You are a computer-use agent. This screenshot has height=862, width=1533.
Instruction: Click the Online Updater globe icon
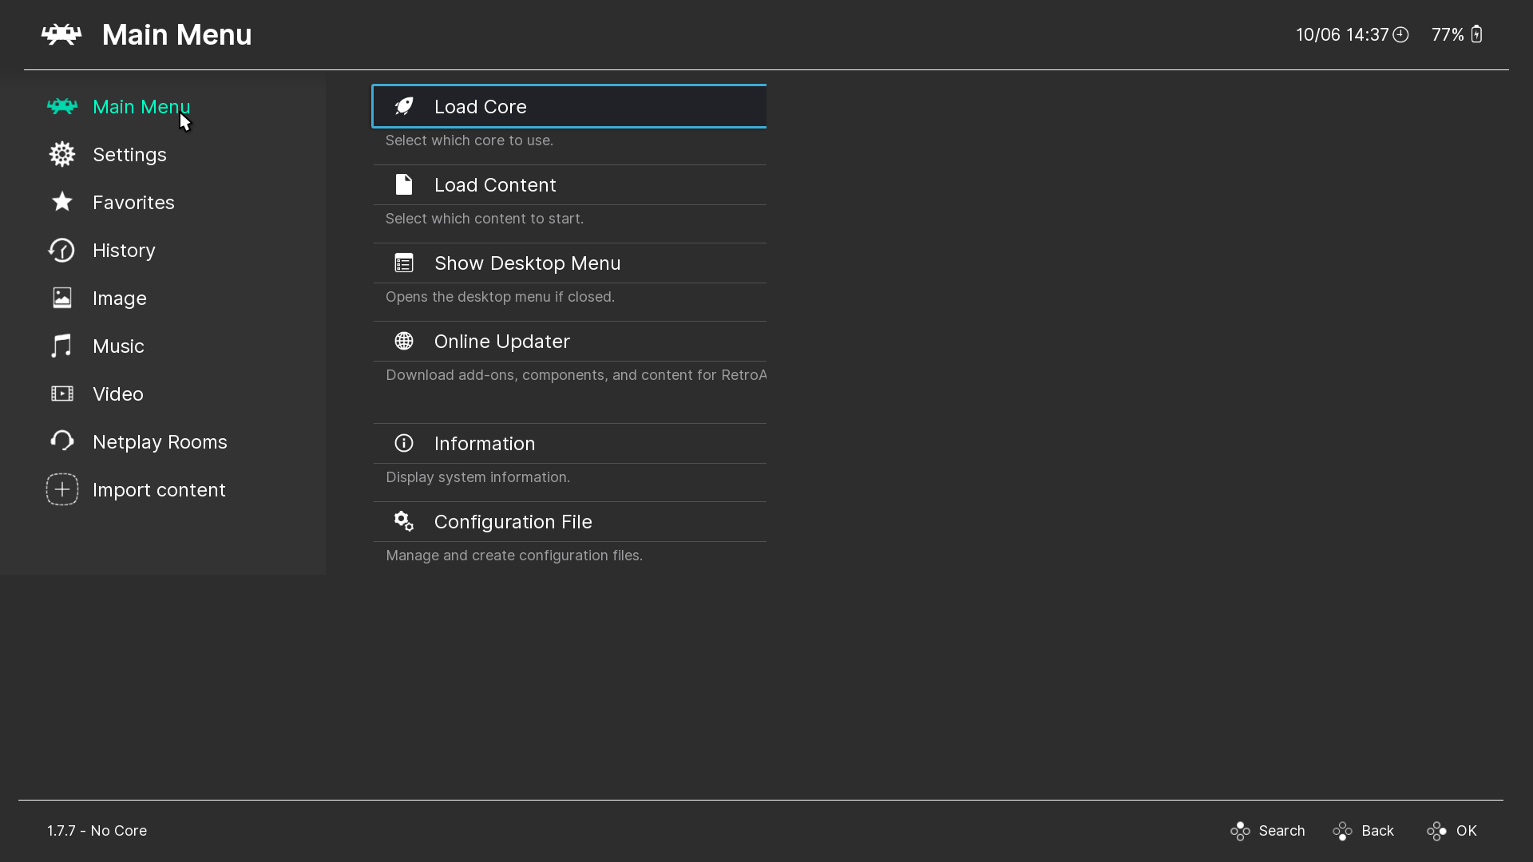click(403, 341)
